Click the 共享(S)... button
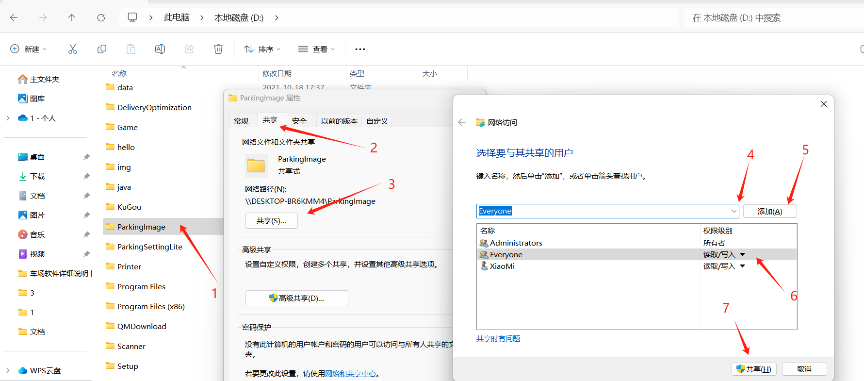The width and height of the screenshot is (864, 381). (x=272, y=221)
